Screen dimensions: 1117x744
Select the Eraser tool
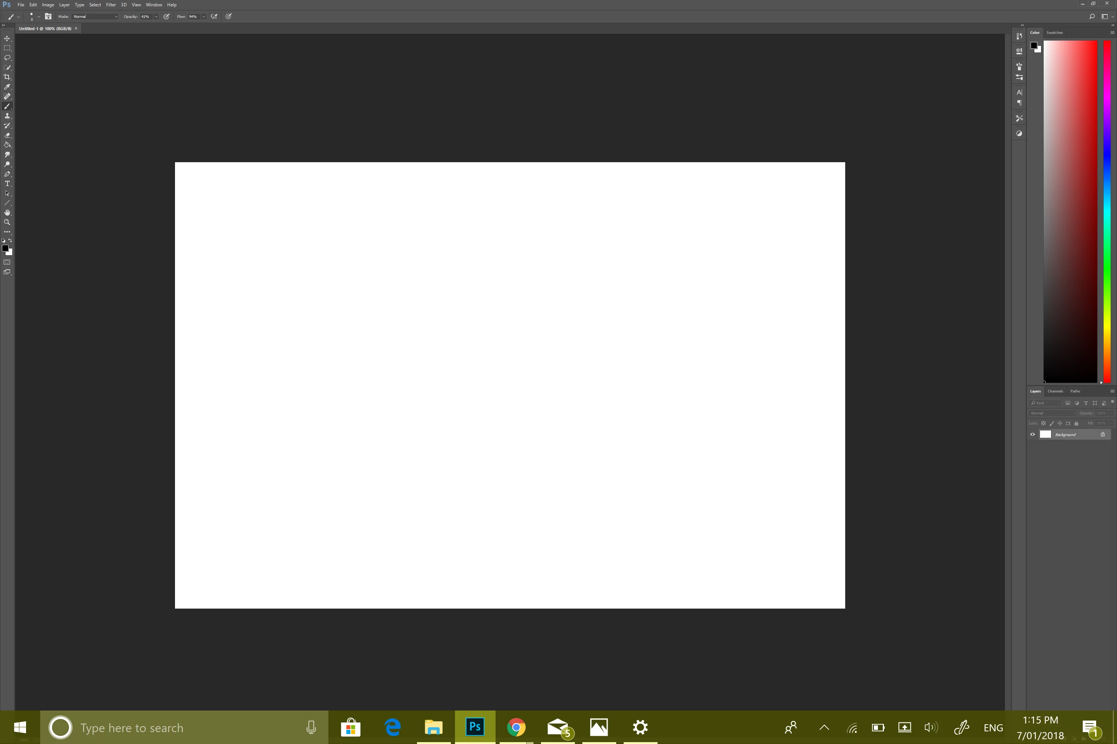click(x=7, y=135)
